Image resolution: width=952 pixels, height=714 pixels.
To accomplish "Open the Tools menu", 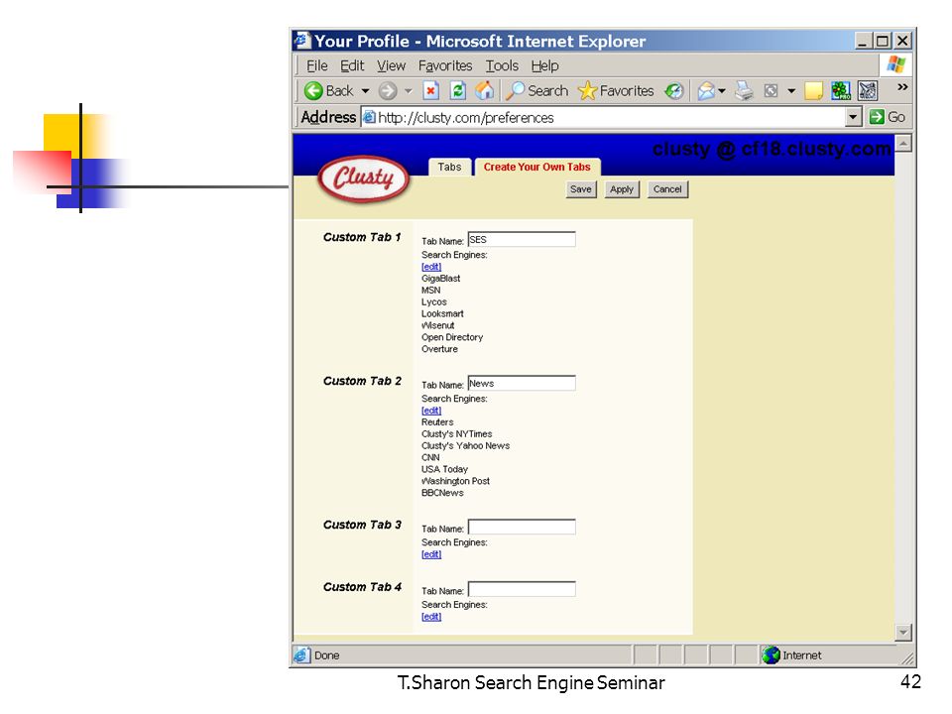I will pyautogui.click(x=502, y=65).
